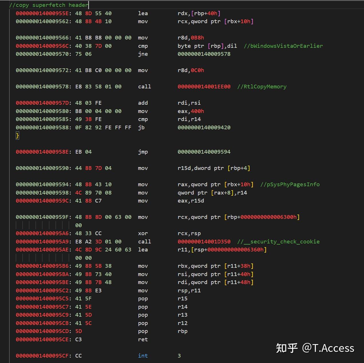Click the //pSysPhyPagesInfo comment
The width and height of the screenshot is (364, 363).
[x=290, y=184]
